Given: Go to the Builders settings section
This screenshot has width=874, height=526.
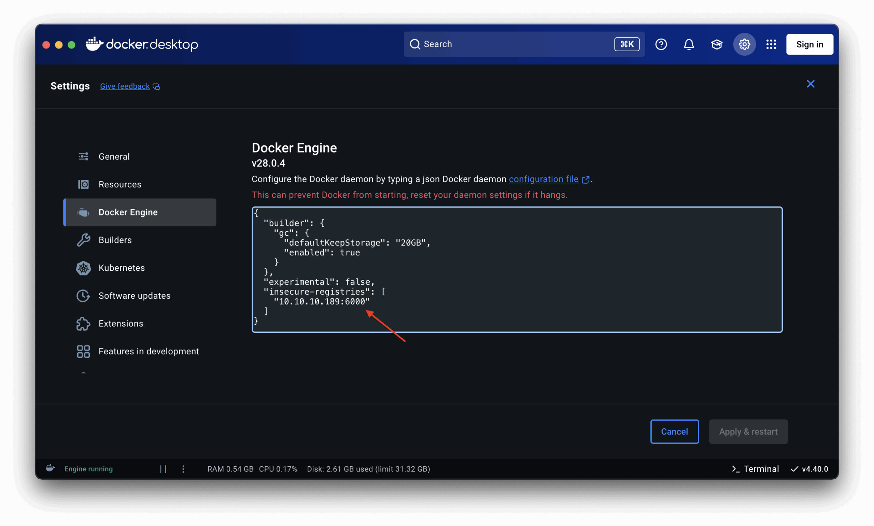Looking at the screenshot, I should point(115,240).
